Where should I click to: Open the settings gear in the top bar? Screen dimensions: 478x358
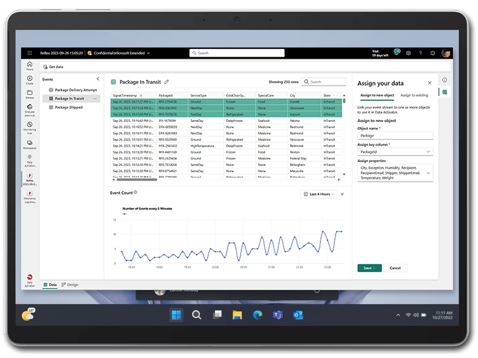coord(408,53)
